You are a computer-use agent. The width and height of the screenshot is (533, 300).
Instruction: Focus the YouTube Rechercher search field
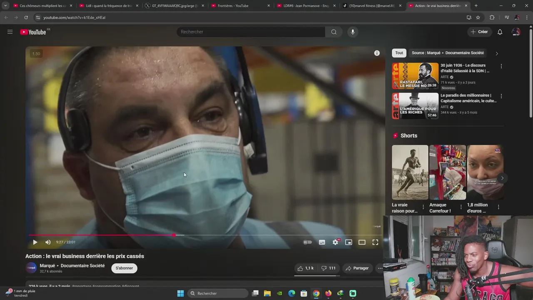(x=251, y=32)
